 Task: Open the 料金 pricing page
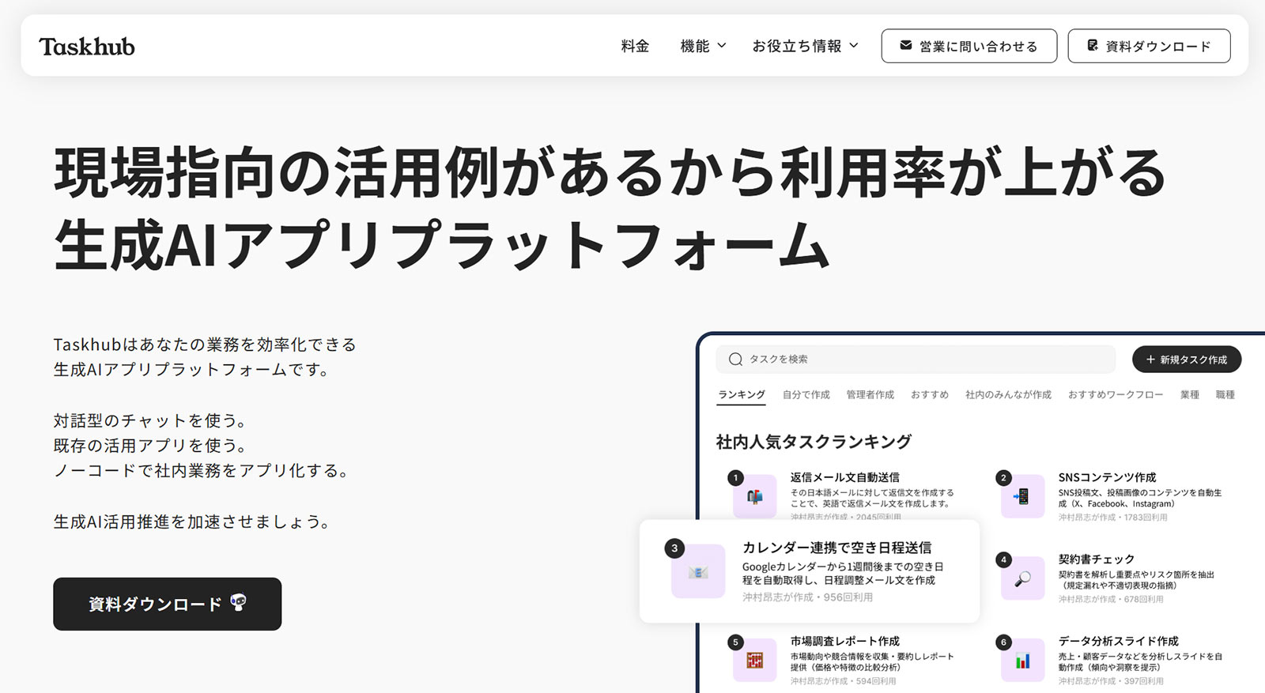tap(635, 47)
